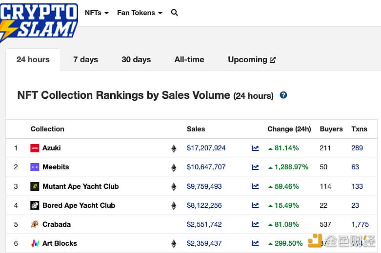Click Art Blocks sales value $2,359,437
The width and height of the screenshot is (381, 253).
pos(204,243)
